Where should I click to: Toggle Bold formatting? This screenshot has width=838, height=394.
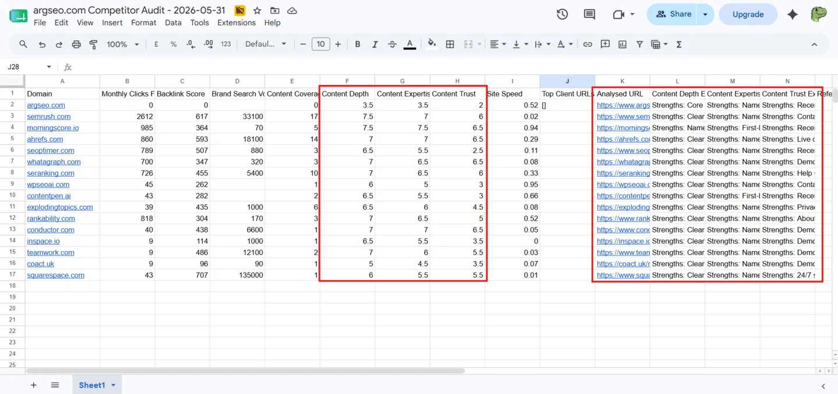pyautogui.click(x=358, y=44)
